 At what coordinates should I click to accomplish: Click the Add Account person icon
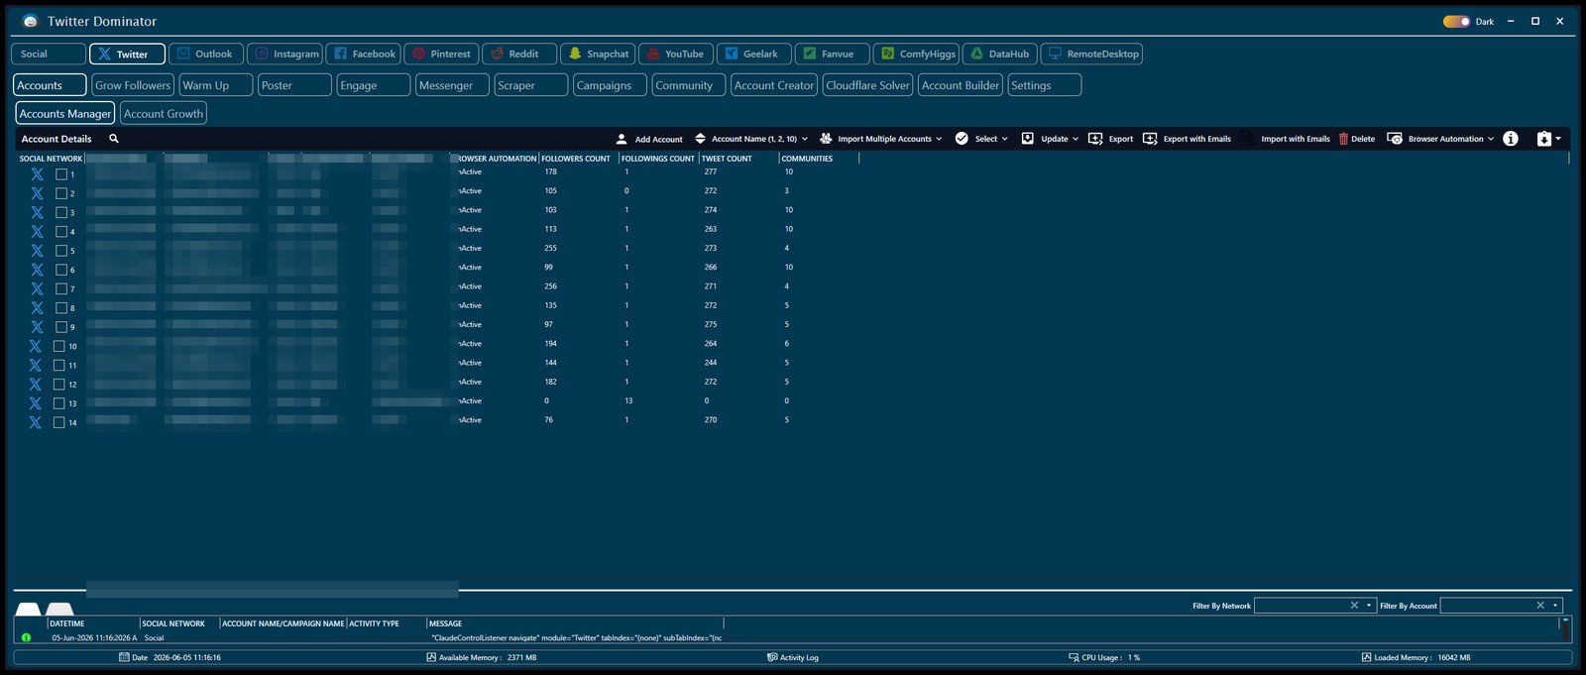[x=622, y=139]
